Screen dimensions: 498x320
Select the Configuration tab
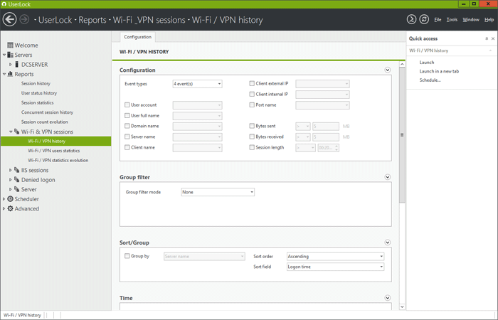coord(137,37)
